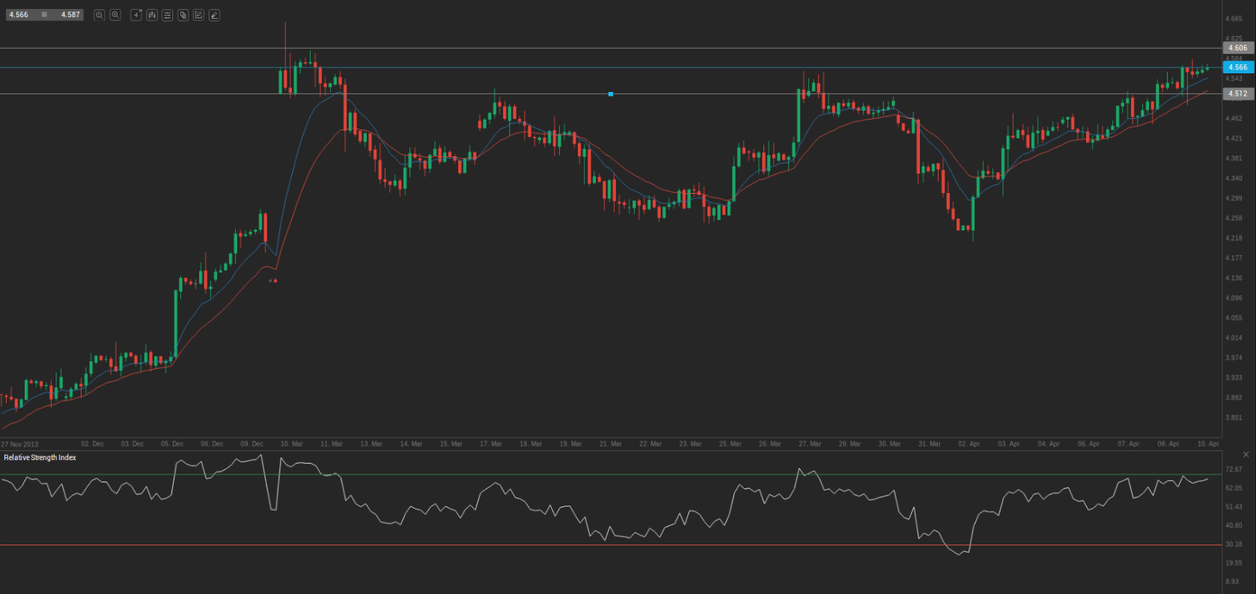Click the 21. Mar date on time axis
The width and height of the screenshot is (1256, 594).
(610, 444)
